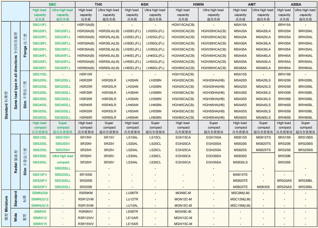318x228 pixels.
Task: Select the LH60GL(FL) cell
Action: [x=155, y=68]
